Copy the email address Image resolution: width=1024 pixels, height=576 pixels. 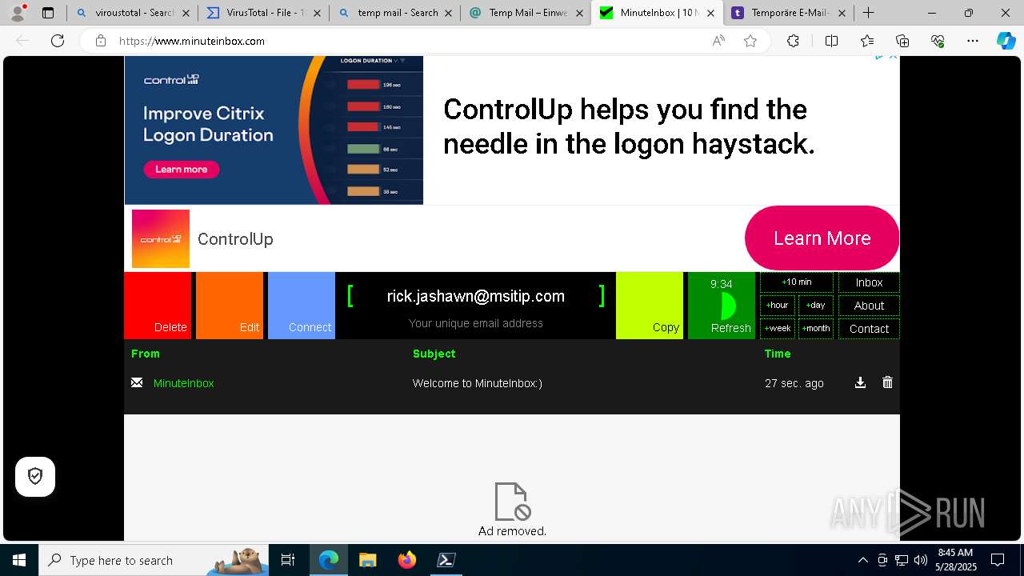pos(650,306)
